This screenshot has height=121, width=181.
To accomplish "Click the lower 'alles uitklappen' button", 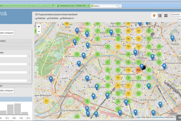I will click(x=7, y=90).
